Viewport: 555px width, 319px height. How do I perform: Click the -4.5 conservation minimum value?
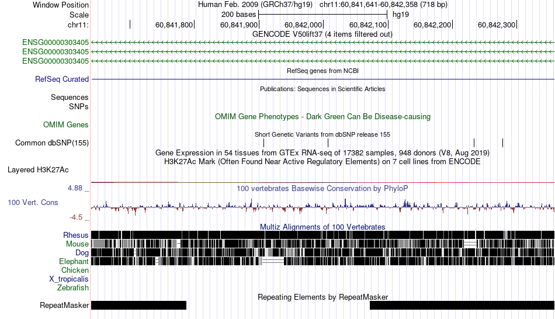click(76, 217)
